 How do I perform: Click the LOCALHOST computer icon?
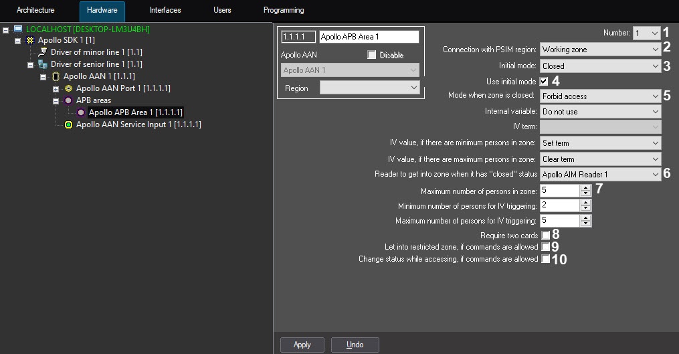click(18, 29)
